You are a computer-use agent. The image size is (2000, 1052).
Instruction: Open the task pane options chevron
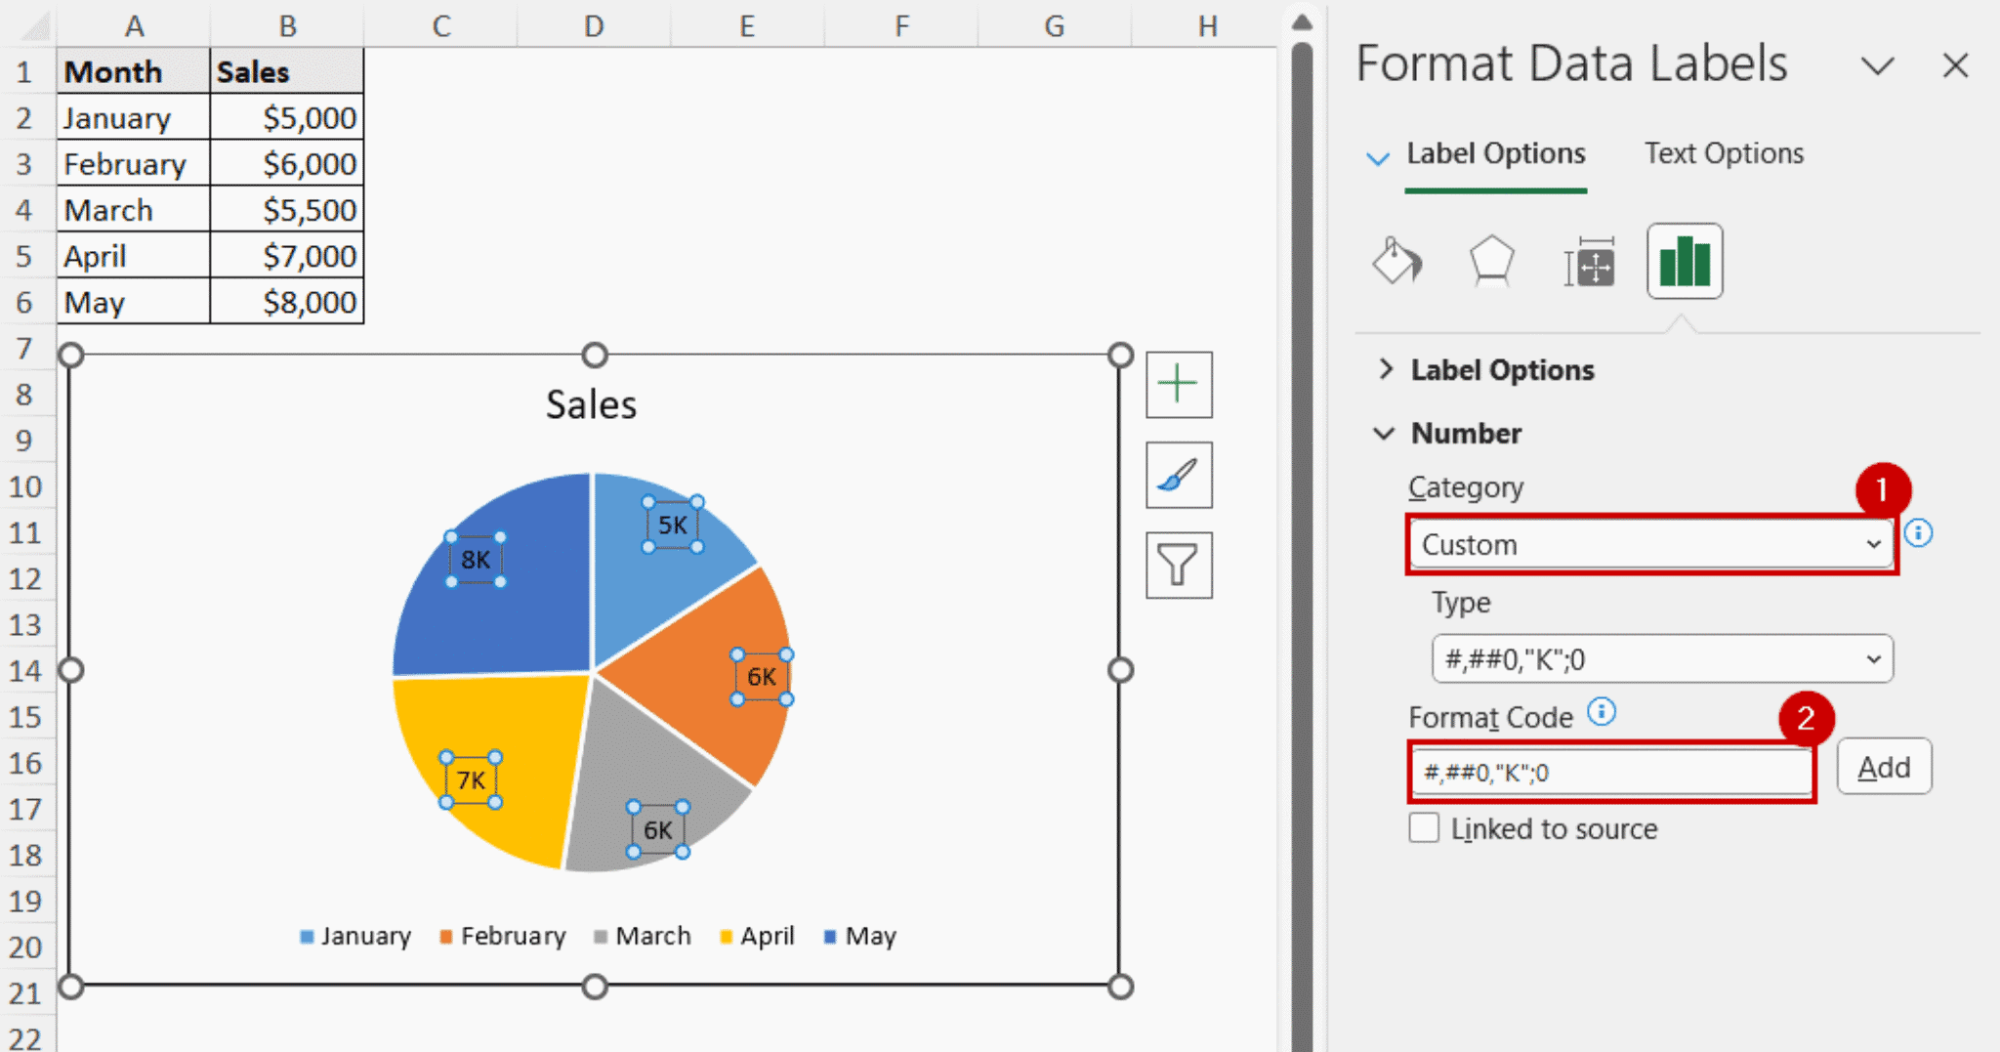click(x=1877, y=66)
